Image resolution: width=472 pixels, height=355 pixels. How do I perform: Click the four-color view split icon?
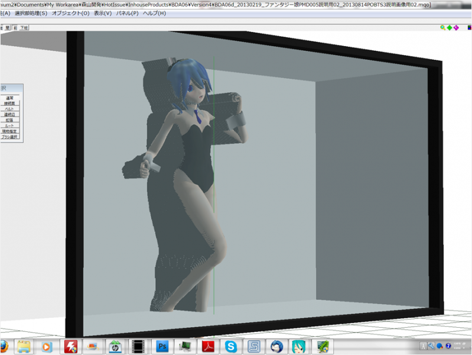coord(470,28)
